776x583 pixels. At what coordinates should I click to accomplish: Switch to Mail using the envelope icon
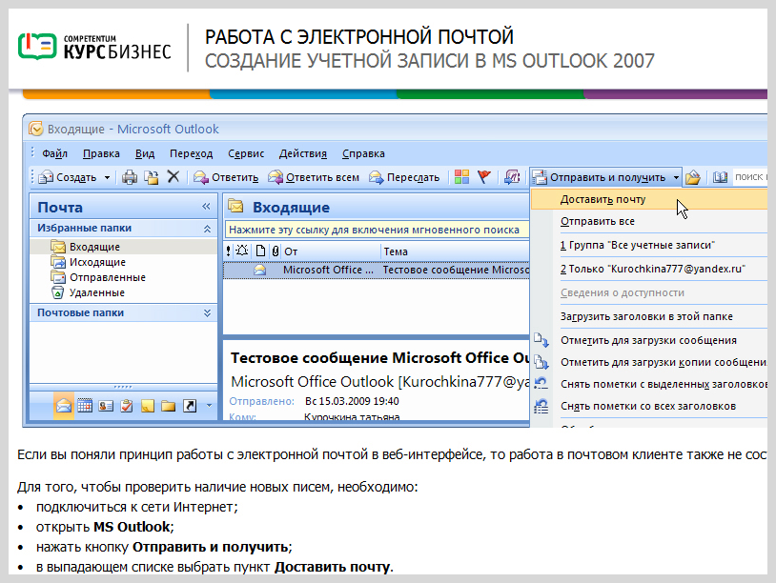64,406
